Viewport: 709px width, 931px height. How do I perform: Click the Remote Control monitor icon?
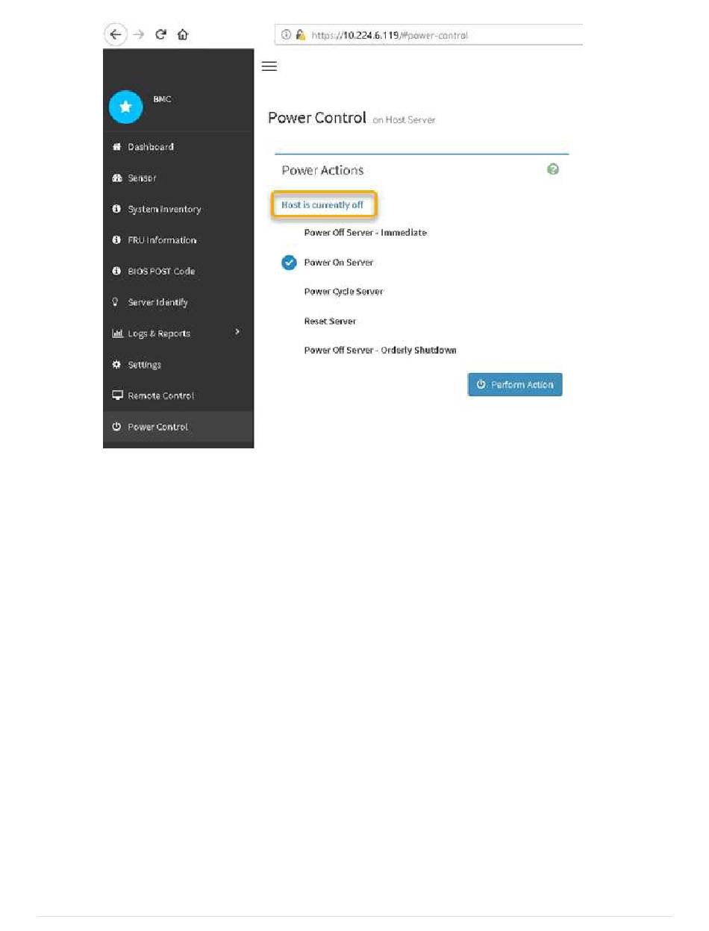click(x=116, y=396)
